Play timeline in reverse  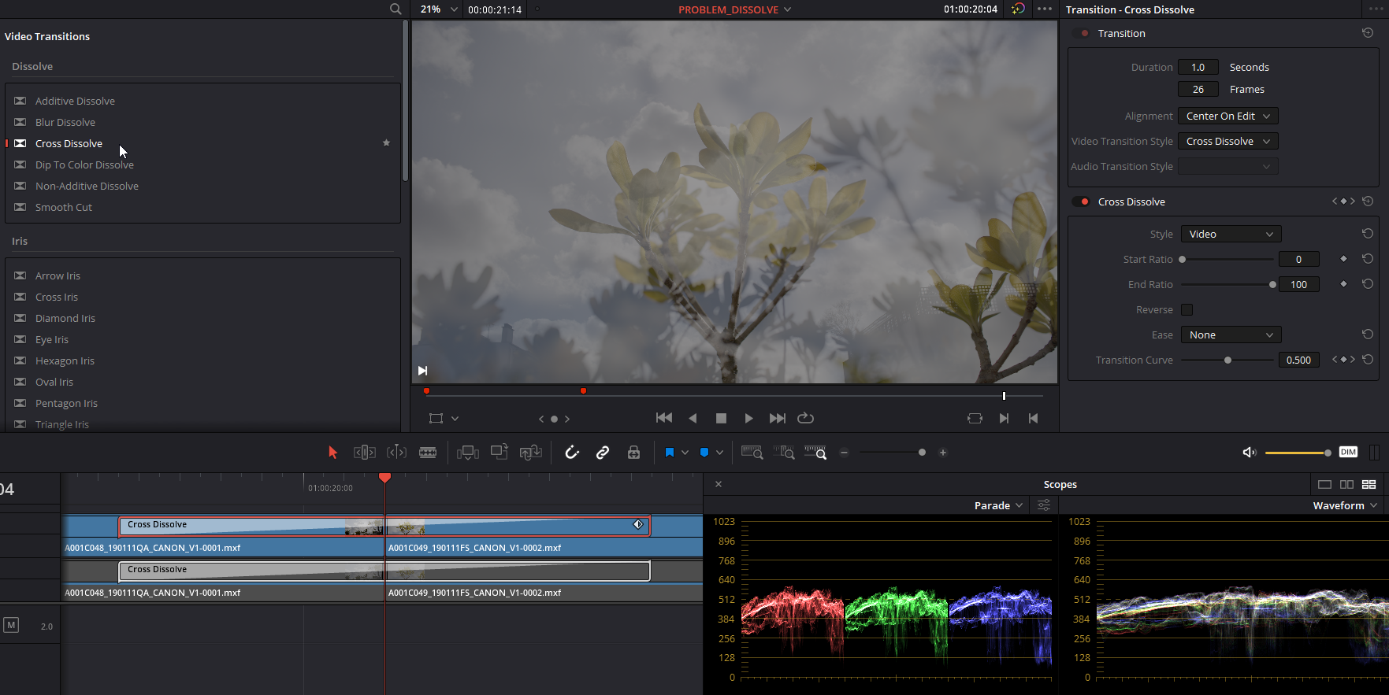pyautogui.click(x=693, y=418)
